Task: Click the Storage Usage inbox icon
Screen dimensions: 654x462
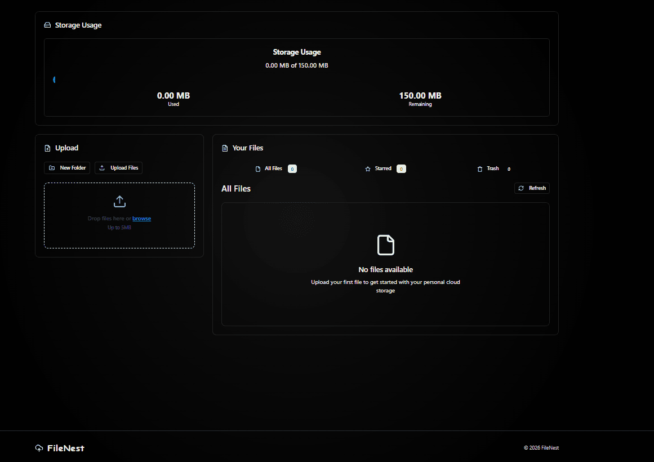Action: 47,25
